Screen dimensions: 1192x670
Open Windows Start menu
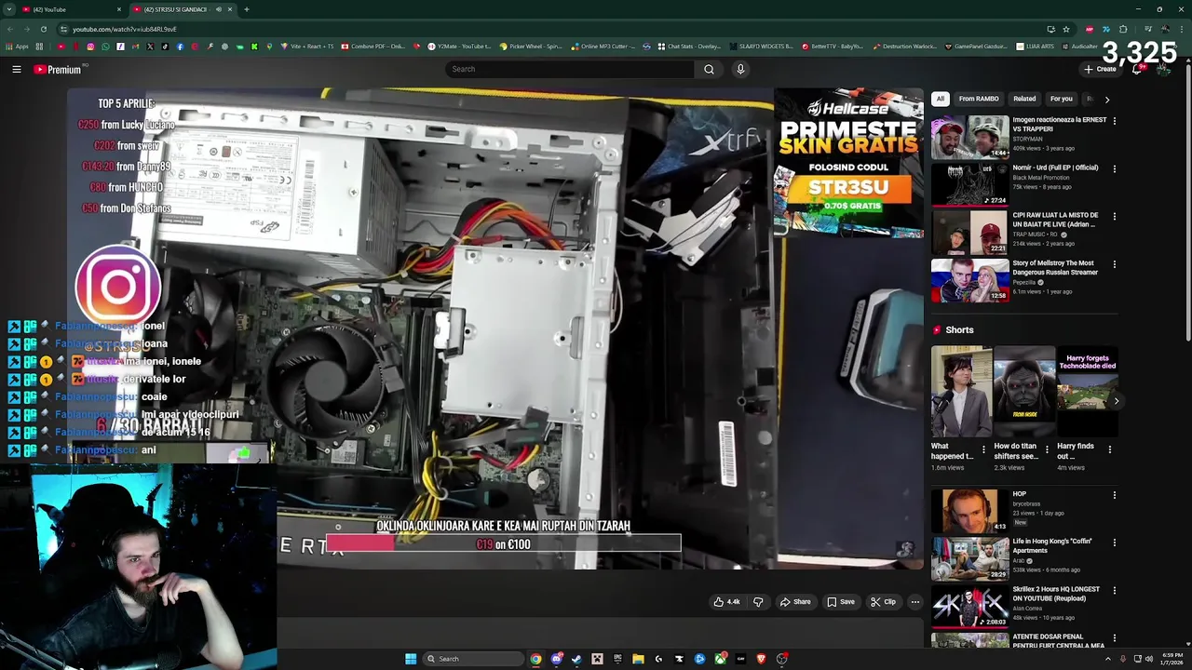point(411,659)
